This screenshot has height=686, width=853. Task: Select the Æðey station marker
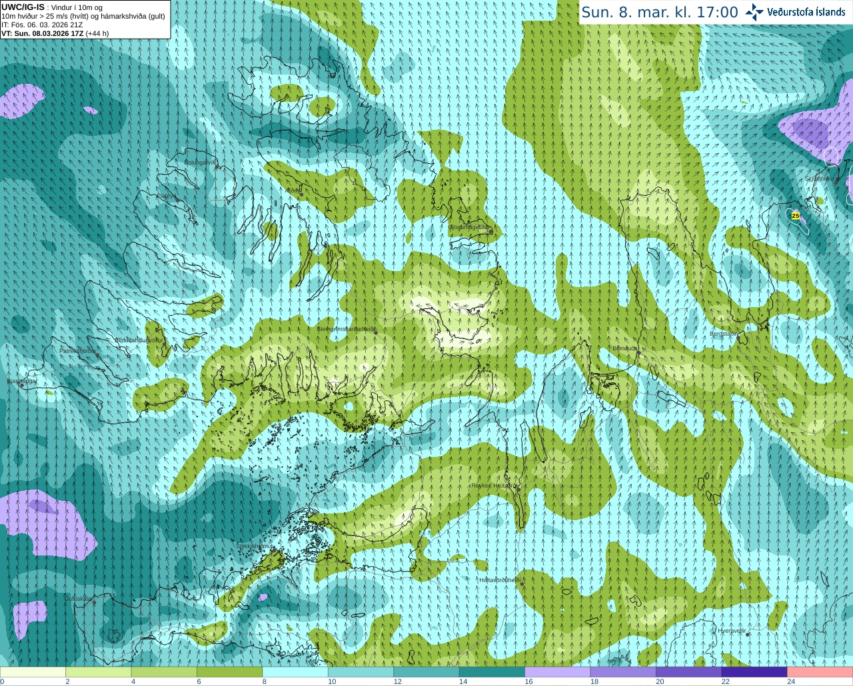(301, 194)
